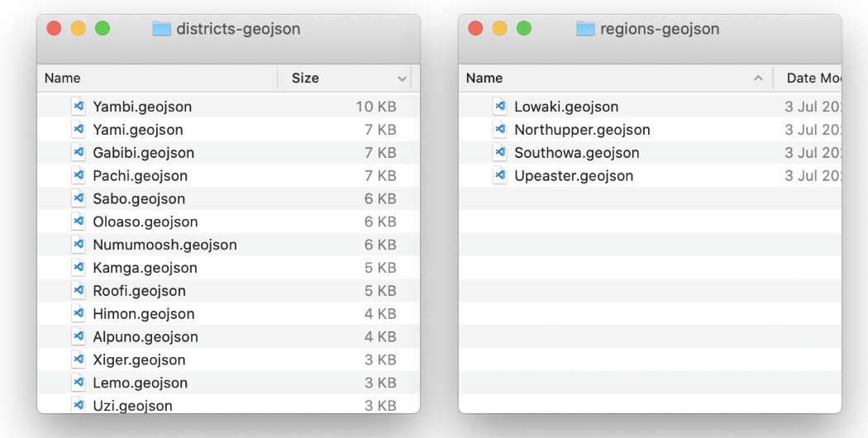This screenshot has width=868, height=438.
Task: Select the Yambi.geojson file name
Action: pos(142,107)
